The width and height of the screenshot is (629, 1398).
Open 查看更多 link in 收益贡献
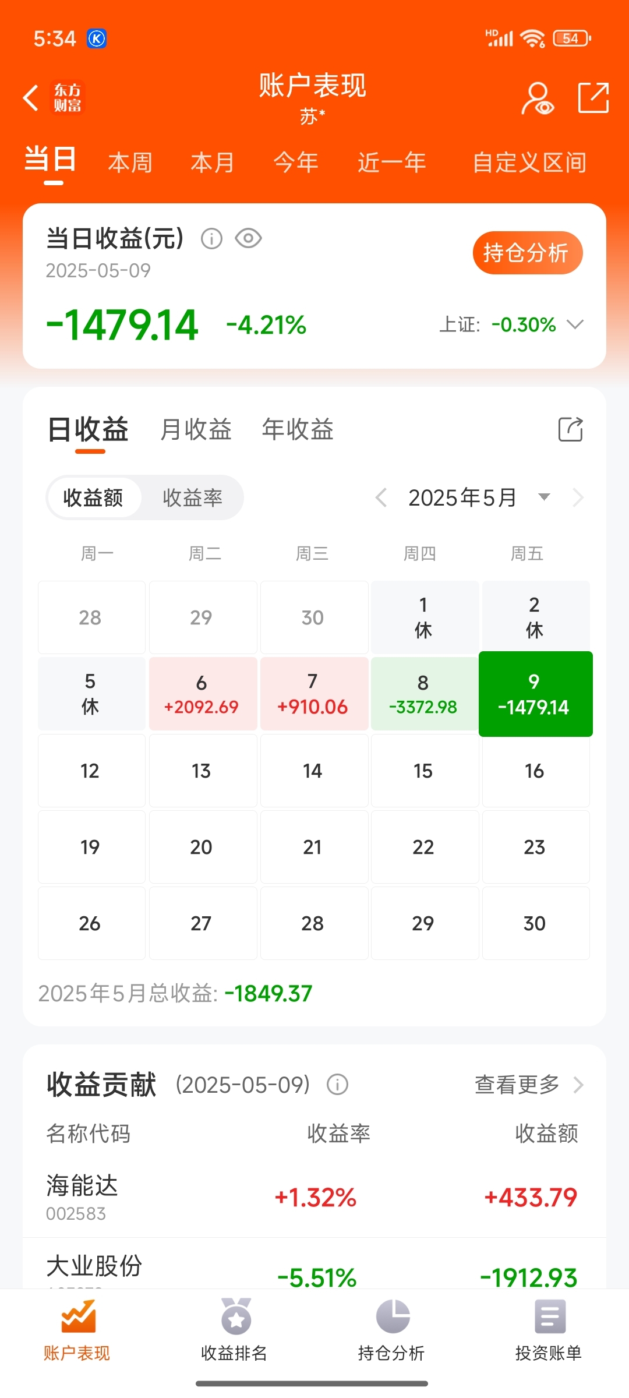(x=529, y=1085)
